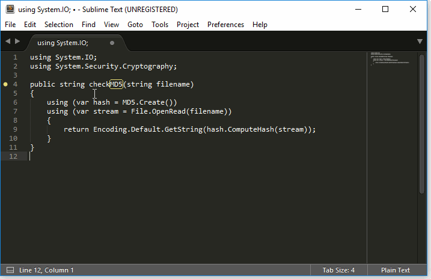Close tab via unsaved dot indicator
The width and height of the screenshot is (431, 279).
pyautogui.click(x=112, y=43)
